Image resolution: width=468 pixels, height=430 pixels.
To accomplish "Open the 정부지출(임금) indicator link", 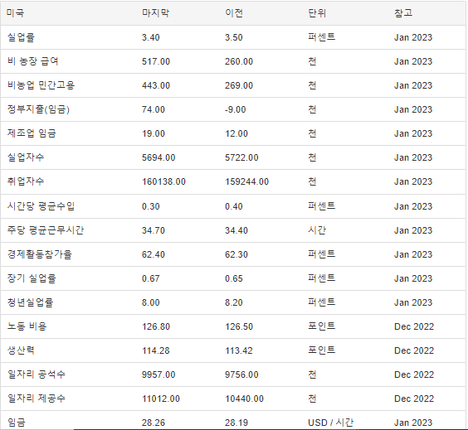I will click(x=38, y=109).
